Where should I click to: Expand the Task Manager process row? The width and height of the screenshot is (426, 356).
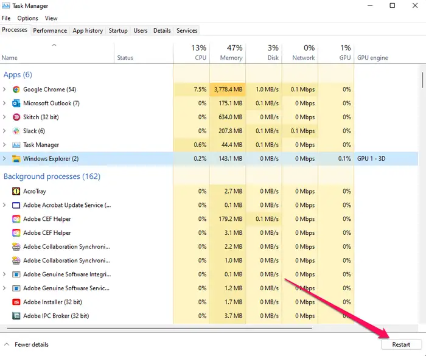pos(4,145)
